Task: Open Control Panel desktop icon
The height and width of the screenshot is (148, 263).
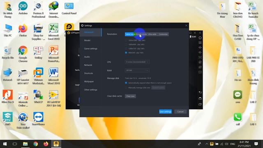Action: click(69, 8)
